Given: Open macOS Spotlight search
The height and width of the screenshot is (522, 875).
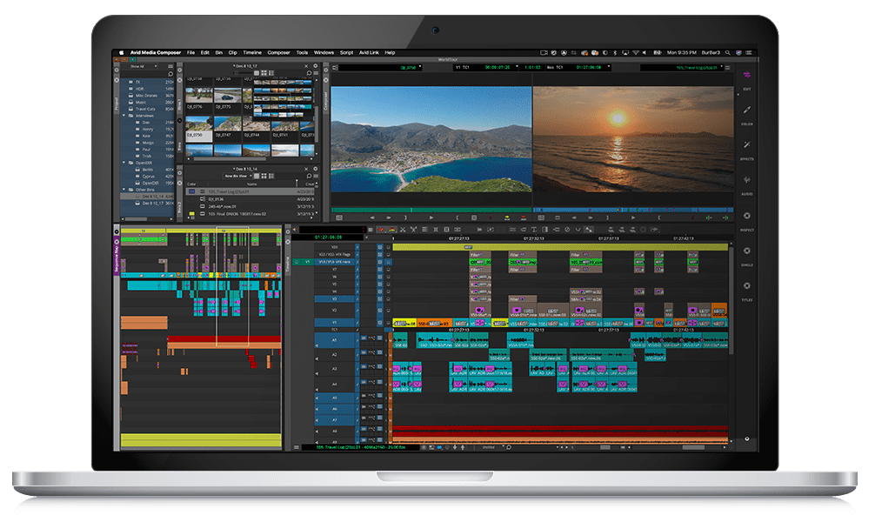Looking at the screenshot, I should [728, 52].
